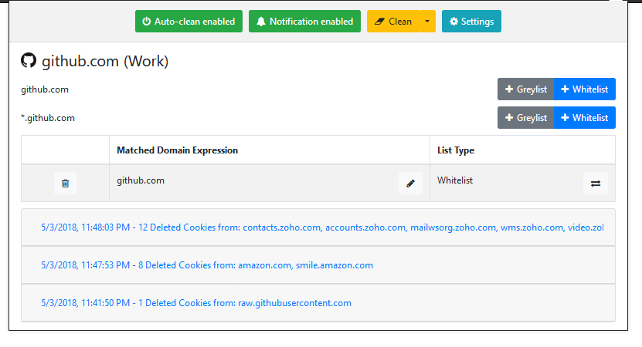Click the swap arrows icon next to Whitelist

pyautogui.click(x=596, y=183)
